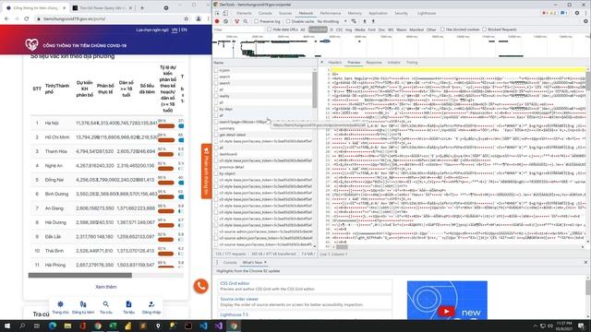
Task: Switch to Console panel tab
Action: click(x=265, y=13)
